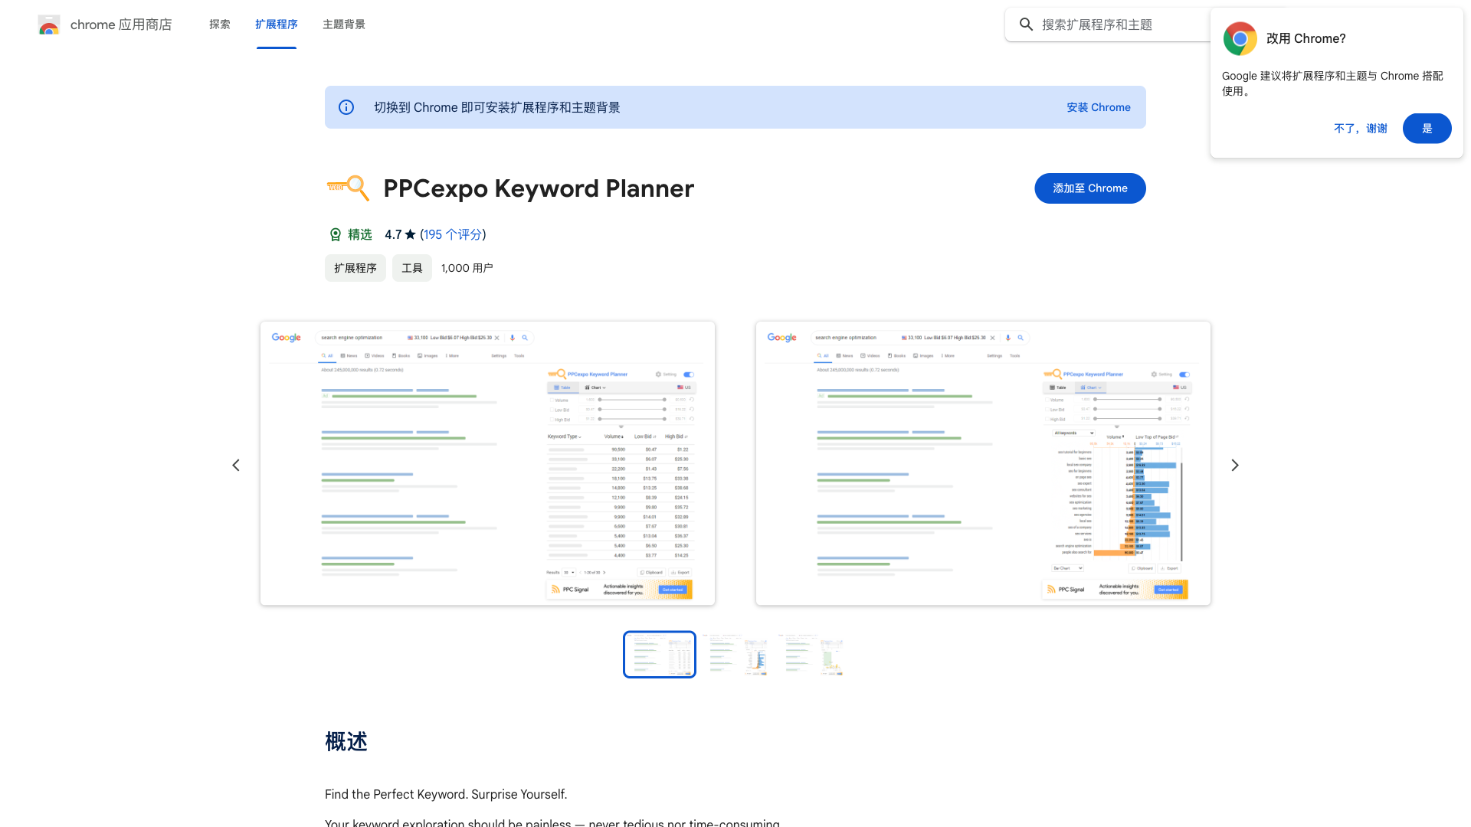Click 添加至 Chrome button
Viewport: 1471px width, 827px height.
click(x=1089, y=188)
